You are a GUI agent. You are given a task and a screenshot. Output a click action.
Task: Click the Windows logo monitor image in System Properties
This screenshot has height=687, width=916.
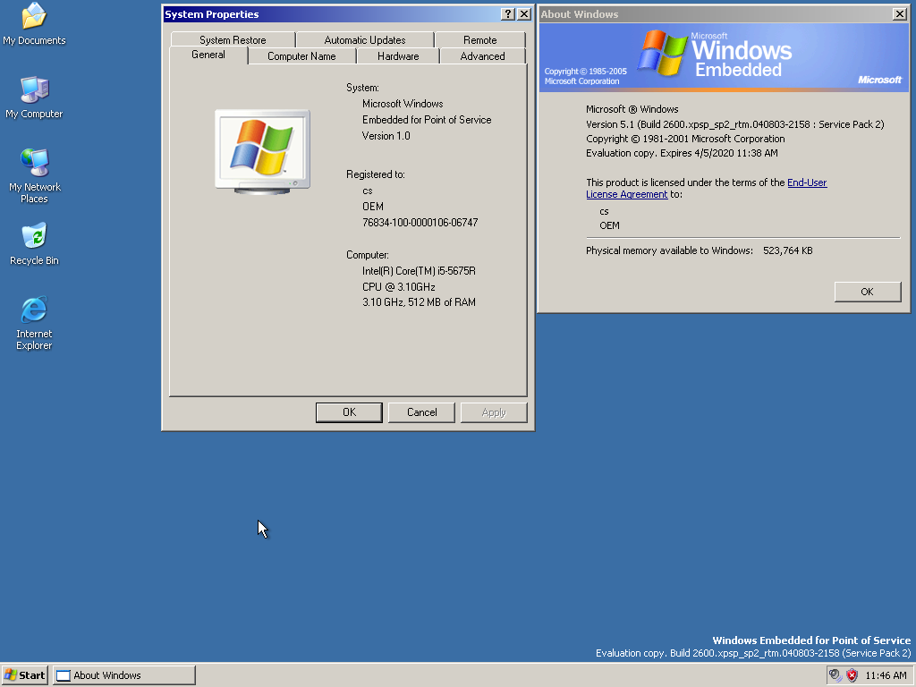pos(262,152)
